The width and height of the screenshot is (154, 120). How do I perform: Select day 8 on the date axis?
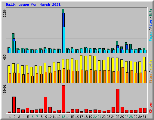pos(42,117)
